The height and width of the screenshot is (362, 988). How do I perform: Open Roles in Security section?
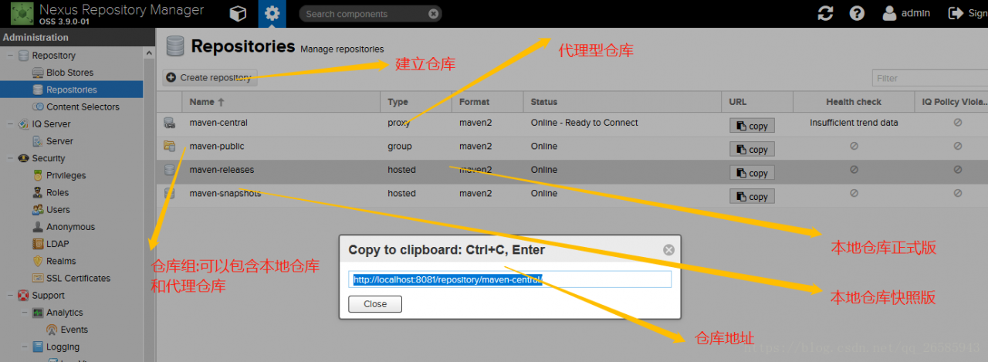57,193
